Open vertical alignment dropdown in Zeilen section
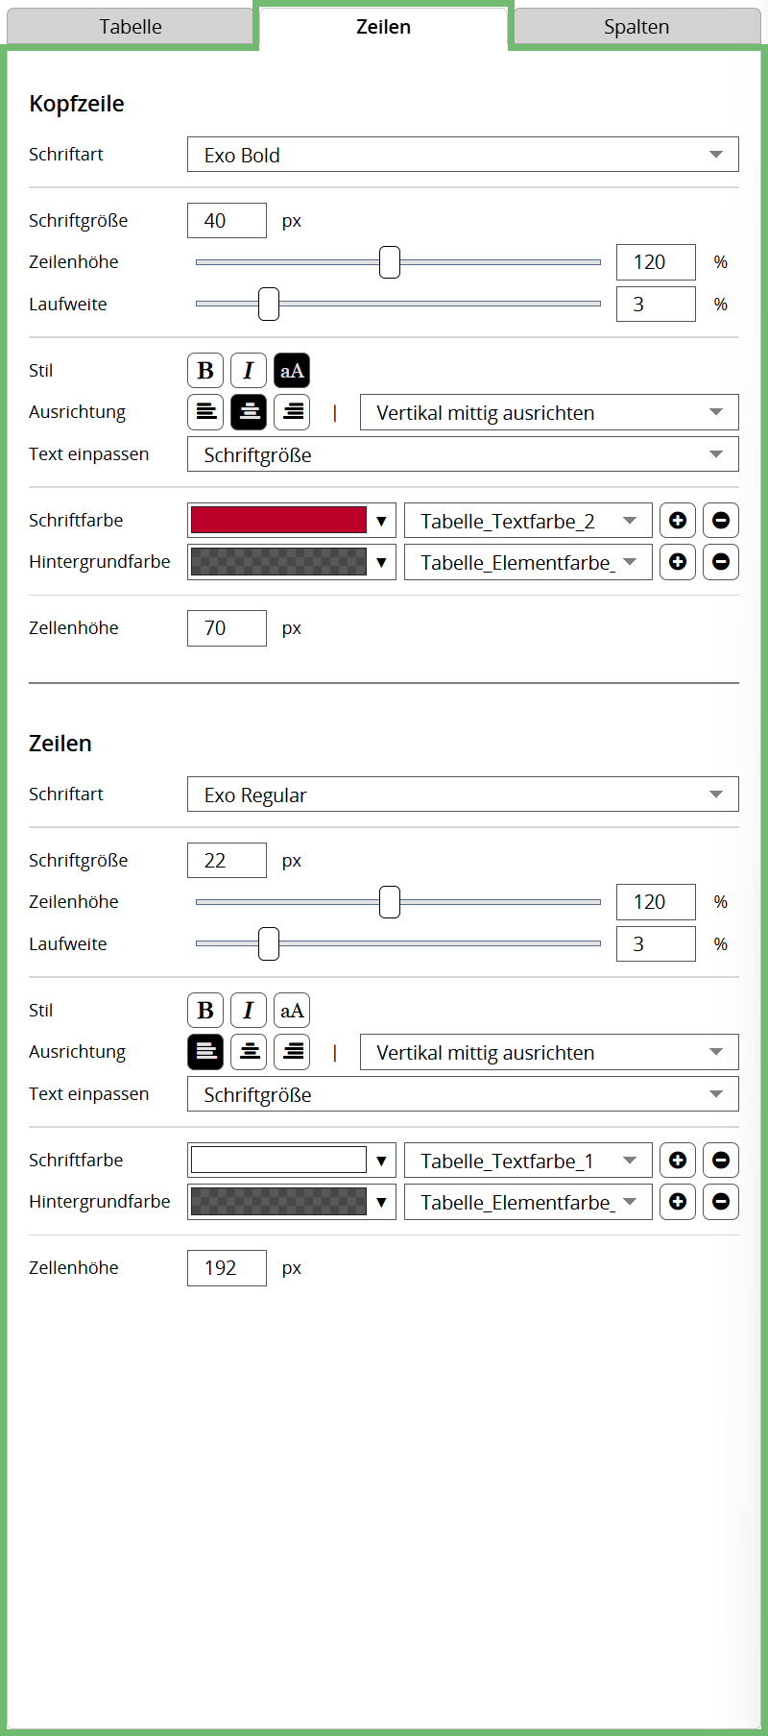This screenshot has height=1736, width=768. tap(549, 1052)
